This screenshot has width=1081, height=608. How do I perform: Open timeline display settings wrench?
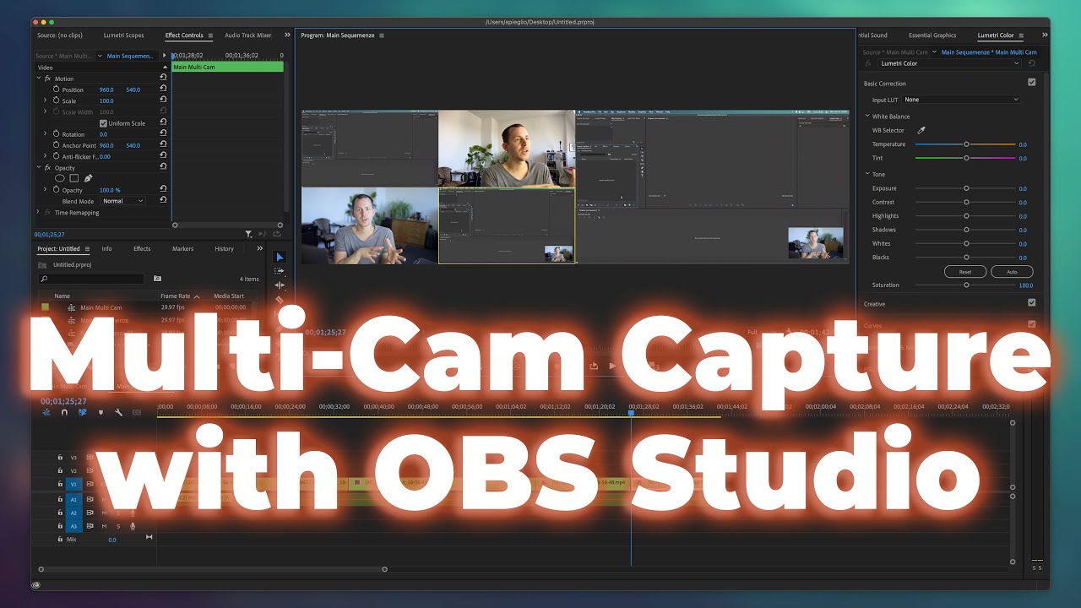[118, 412]
